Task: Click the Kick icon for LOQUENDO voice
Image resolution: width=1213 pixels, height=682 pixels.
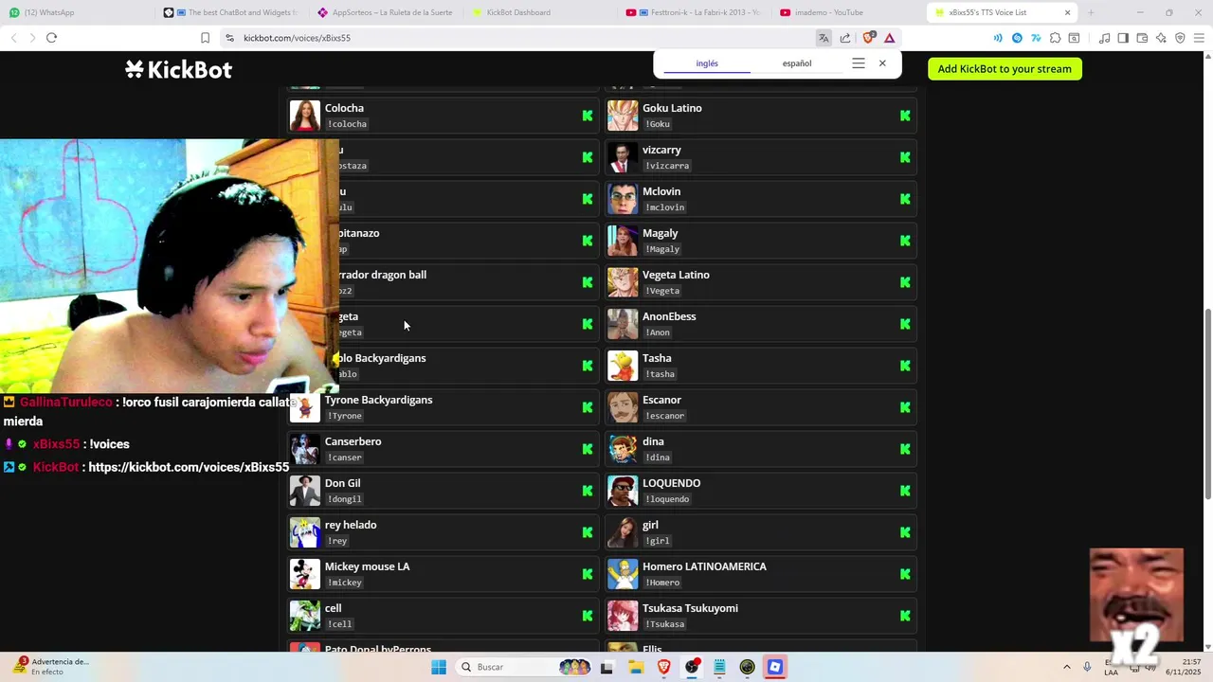Action: pyautogui.click(x=905, y=491)
